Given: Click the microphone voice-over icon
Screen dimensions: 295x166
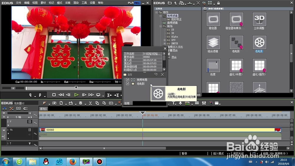Looking at the screenshot, I should click(x=180, y=103).
